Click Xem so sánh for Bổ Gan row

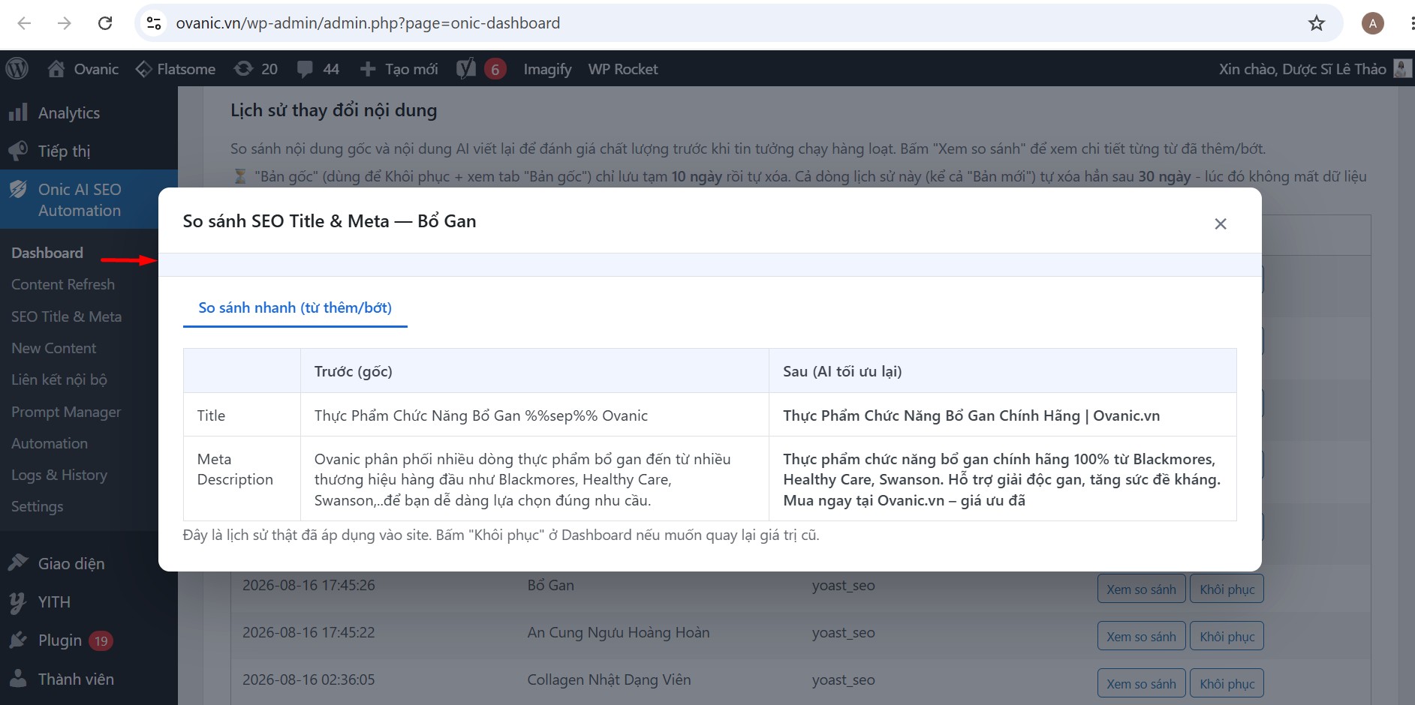(x=1141, y=589)
